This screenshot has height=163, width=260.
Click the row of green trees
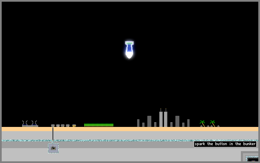click(99, 125)
